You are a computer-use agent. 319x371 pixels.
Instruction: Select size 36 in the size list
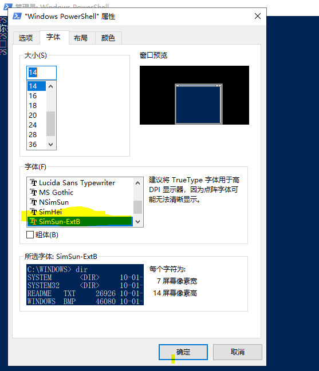click(37, 144)
